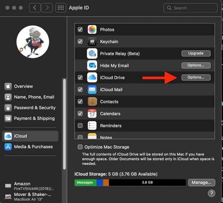Click the card icon beside Payment & Shipping
The height and width of the screenshot is (203, 223).
coord(8,118)
